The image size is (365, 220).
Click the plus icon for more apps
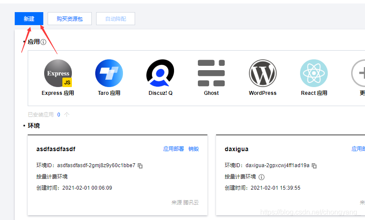pos(358,73)
